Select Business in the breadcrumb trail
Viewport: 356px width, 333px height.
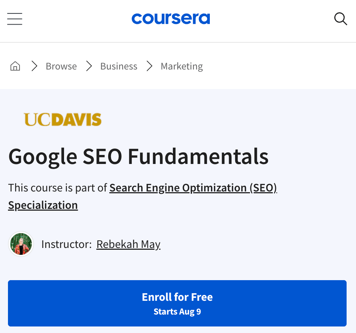[119, 66]
